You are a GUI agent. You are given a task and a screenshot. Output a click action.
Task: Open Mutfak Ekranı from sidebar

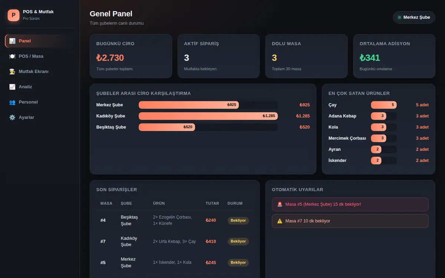[x=40, y=72]
